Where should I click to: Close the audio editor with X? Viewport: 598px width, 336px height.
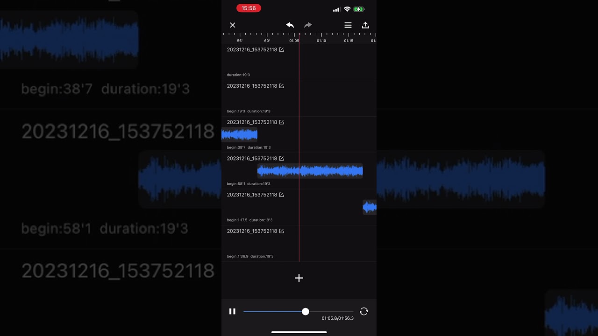pyautogui.click(x=233, y=25)
